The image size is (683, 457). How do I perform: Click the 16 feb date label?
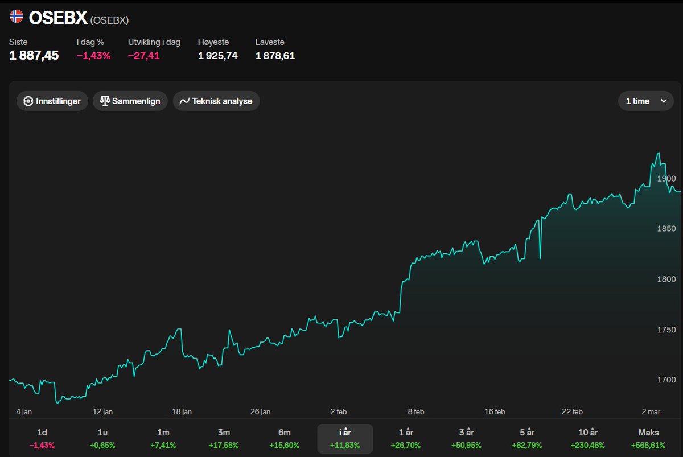495,411
